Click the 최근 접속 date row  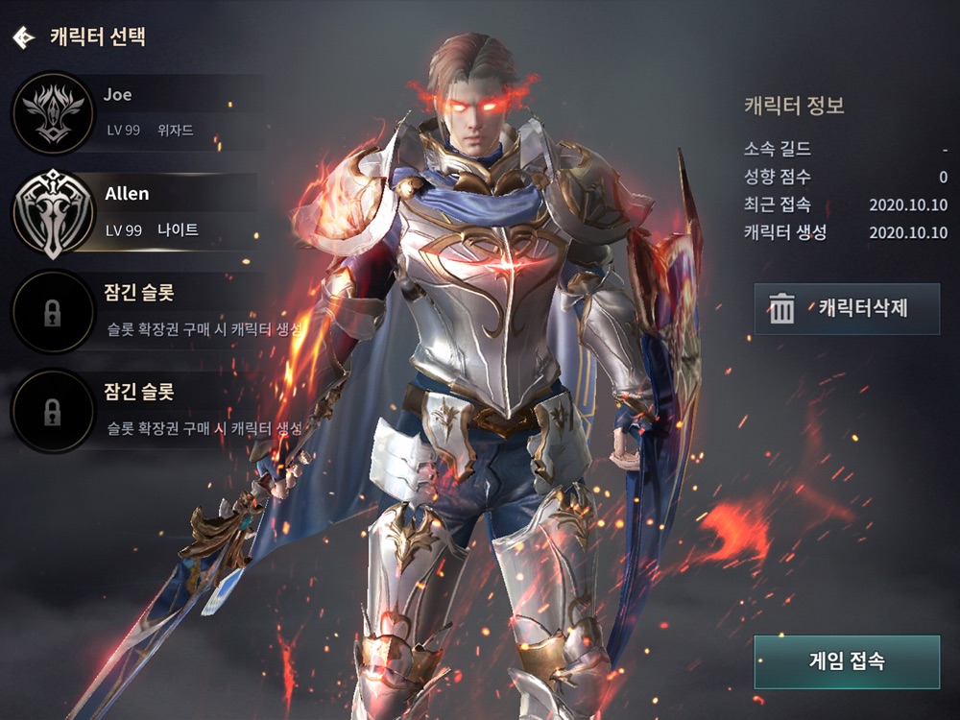click(x=846, y=204)
